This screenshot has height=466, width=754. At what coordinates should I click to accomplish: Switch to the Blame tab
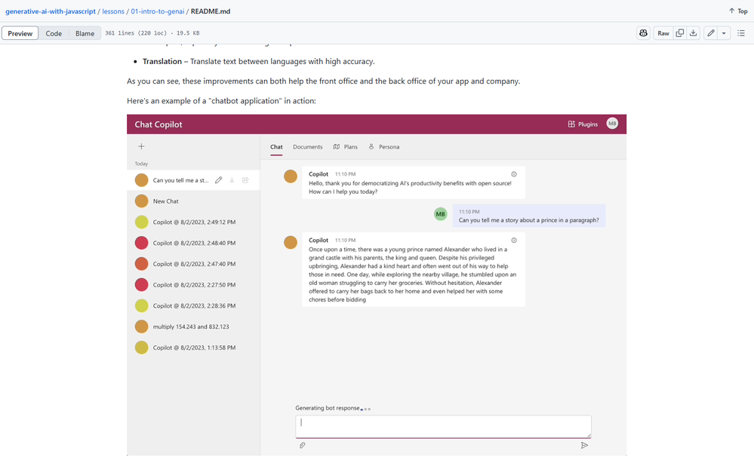coord(85,33)
